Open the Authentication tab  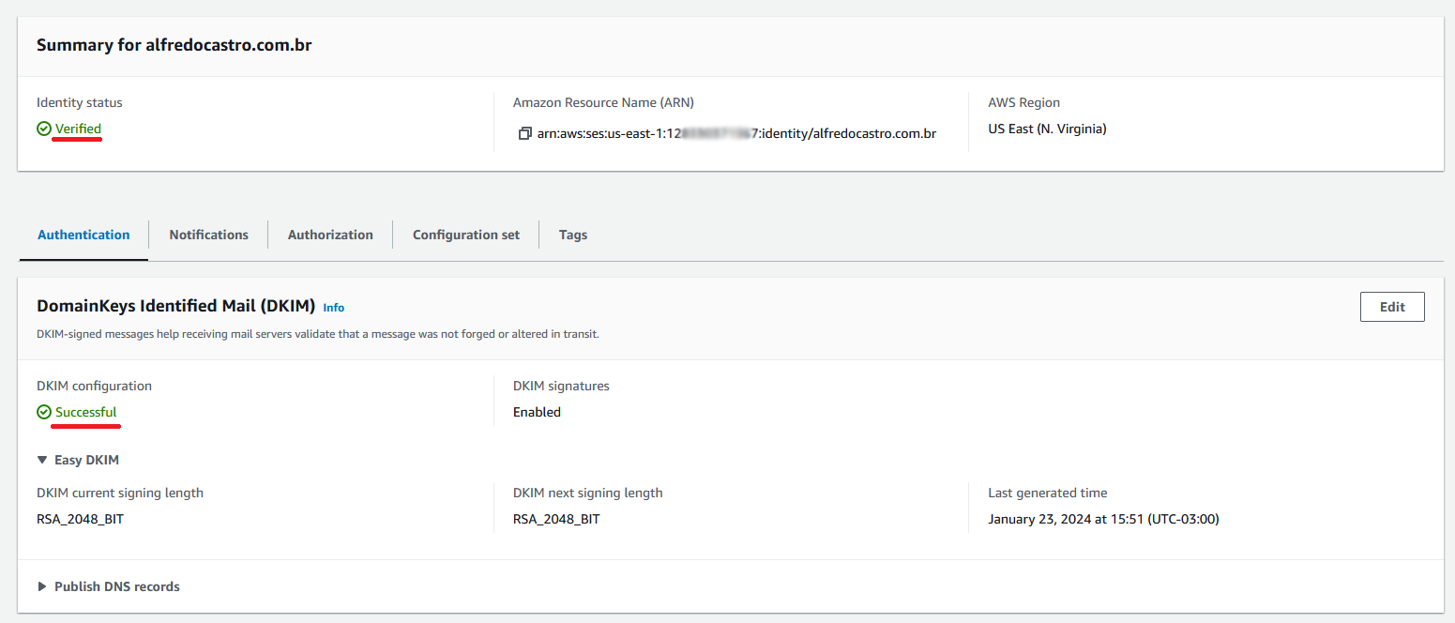click(83, 235)
